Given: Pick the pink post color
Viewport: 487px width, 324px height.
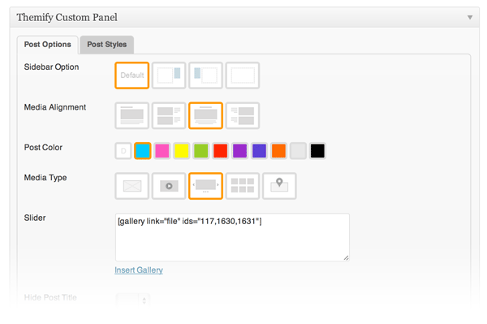Looking at the screenshot, I should pyautogui.click(x=162, y=151).
